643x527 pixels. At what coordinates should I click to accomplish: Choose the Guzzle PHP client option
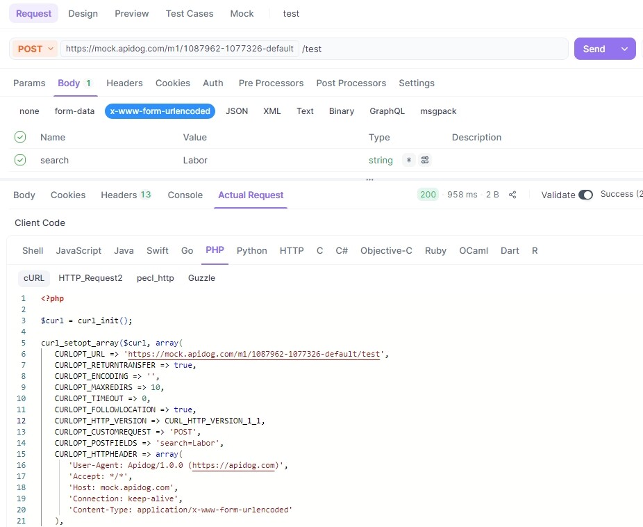pos(201,278)
